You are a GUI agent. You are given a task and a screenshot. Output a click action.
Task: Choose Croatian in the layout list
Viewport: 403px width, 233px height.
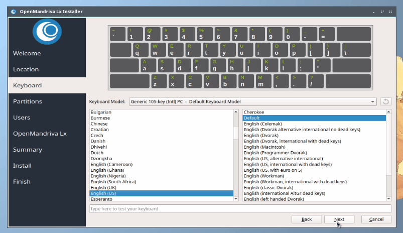coord(162,130)
